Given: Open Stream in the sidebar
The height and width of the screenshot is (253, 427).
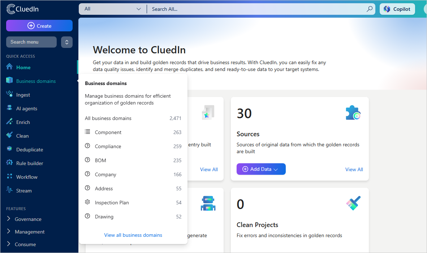Looking at the screenshot, I should click(x=24, y=191).
